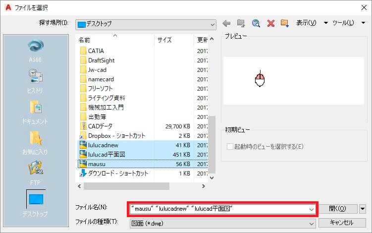The height and width of the screenshot is (233, 372).
Task: Click the Create New Folder icon
Action: (284, 23)
